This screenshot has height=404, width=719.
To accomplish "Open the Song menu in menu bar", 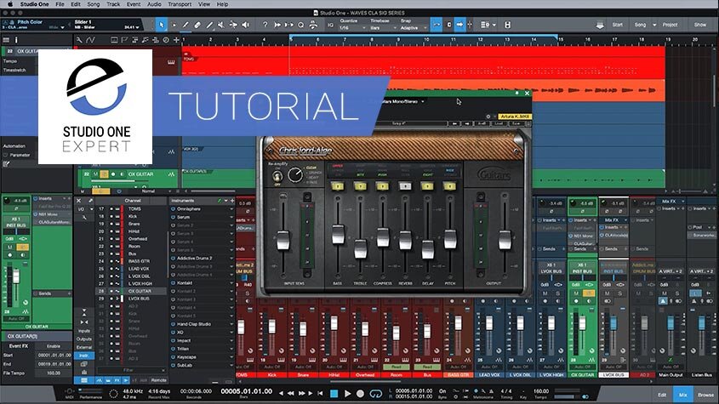I will [94, 4].
